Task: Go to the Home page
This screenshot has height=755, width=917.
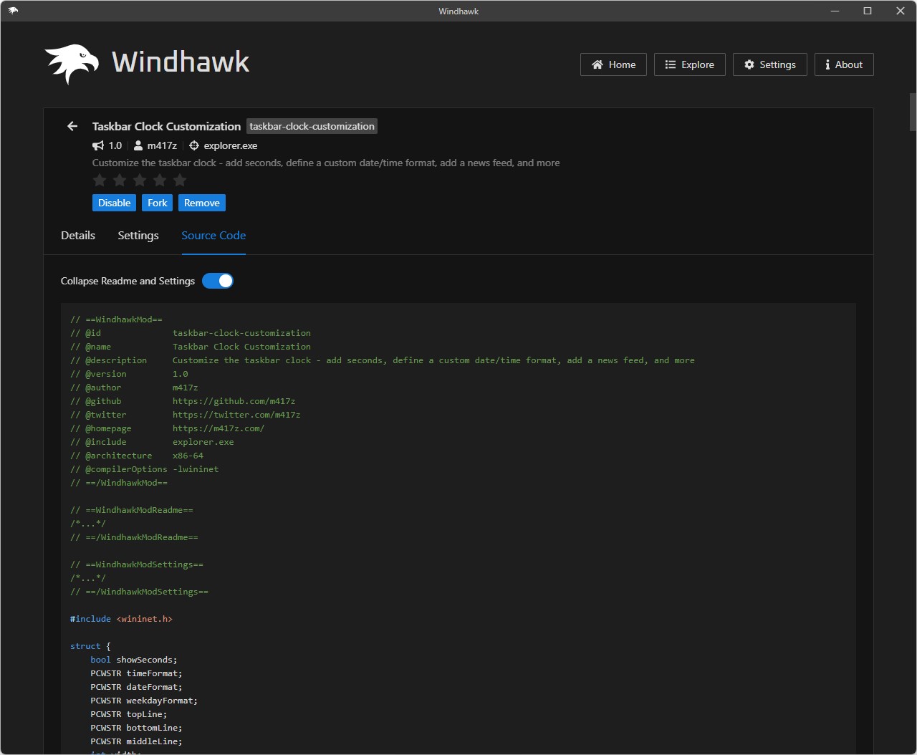Action: (x=613, y=64)
